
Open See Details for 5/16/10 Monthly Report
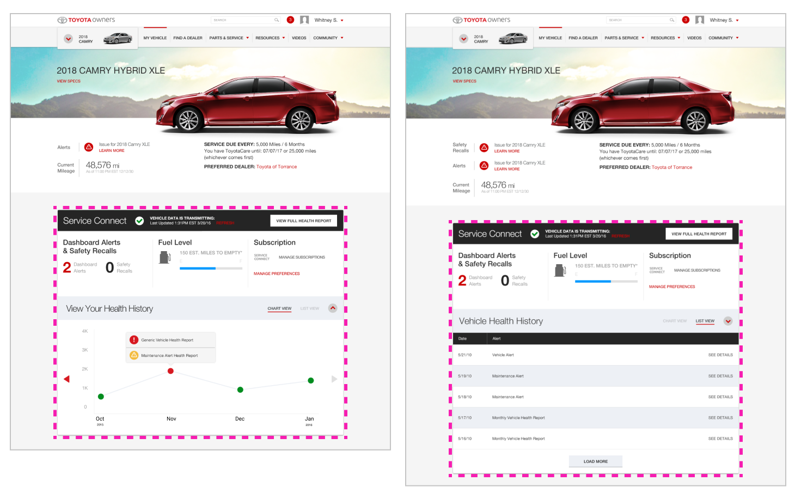[x=720, y=439]
